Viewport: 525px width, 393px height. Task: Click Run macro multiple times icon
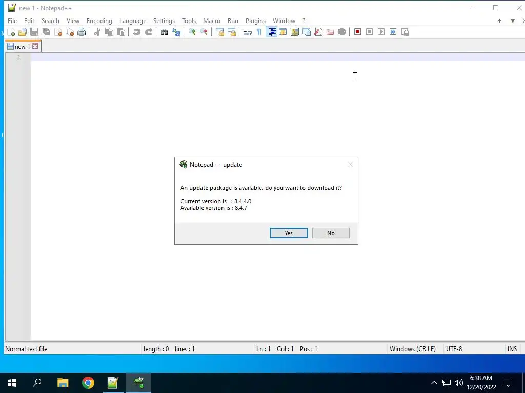393,32
